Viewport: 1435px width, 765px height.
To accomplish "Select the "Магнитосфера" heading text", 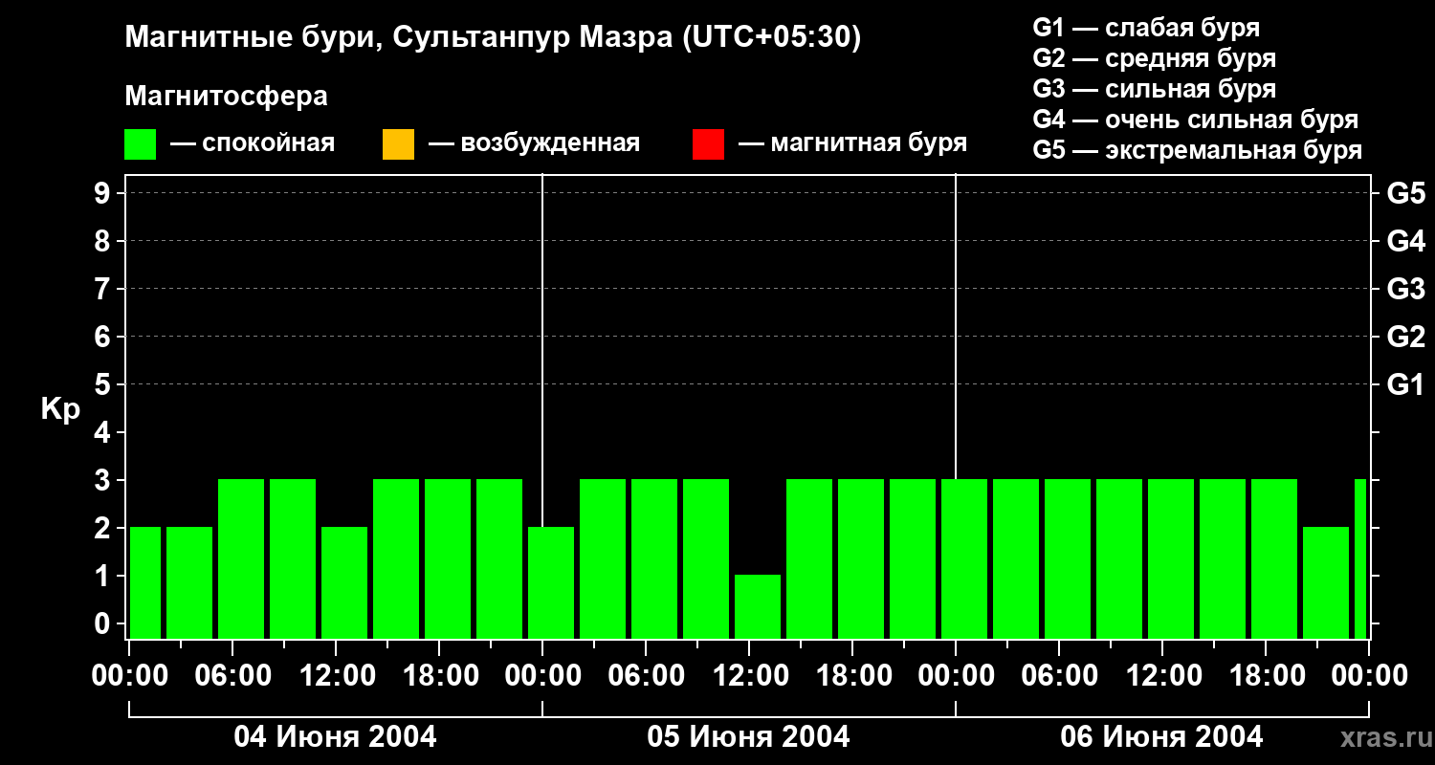I will point(226,97).
